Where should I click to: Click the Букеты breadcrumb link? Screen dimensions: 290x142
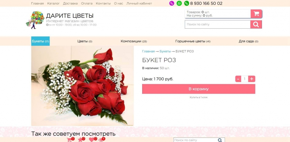click(x=165, y=51)
